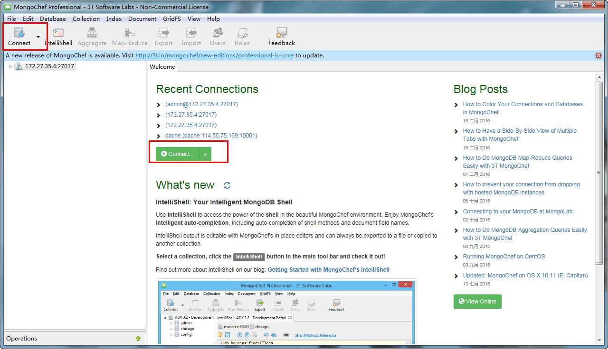Click the What's new heading

[185, 185]
